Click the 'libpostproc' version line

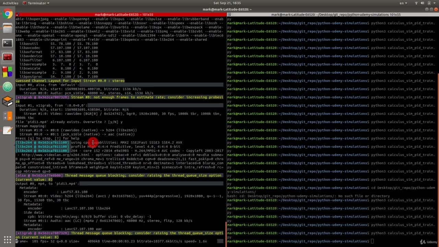tap(59, 77)
